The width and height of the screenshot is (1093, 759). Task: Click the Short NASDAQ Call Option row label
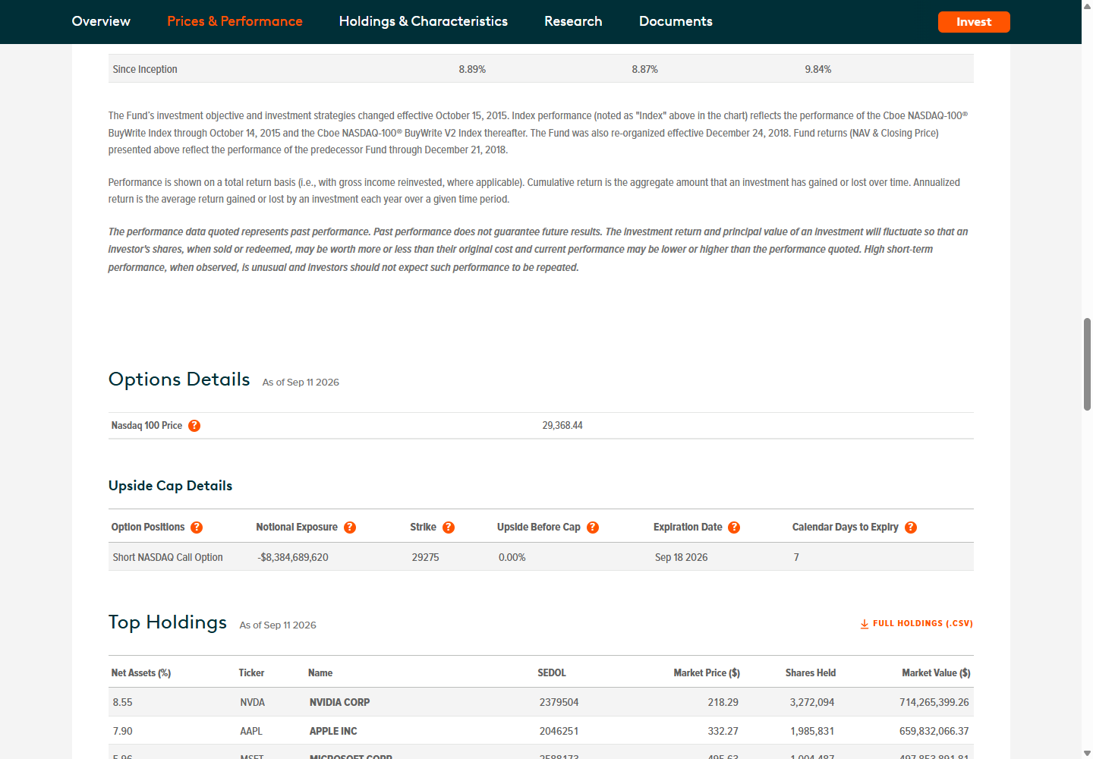tap(168, 557)
